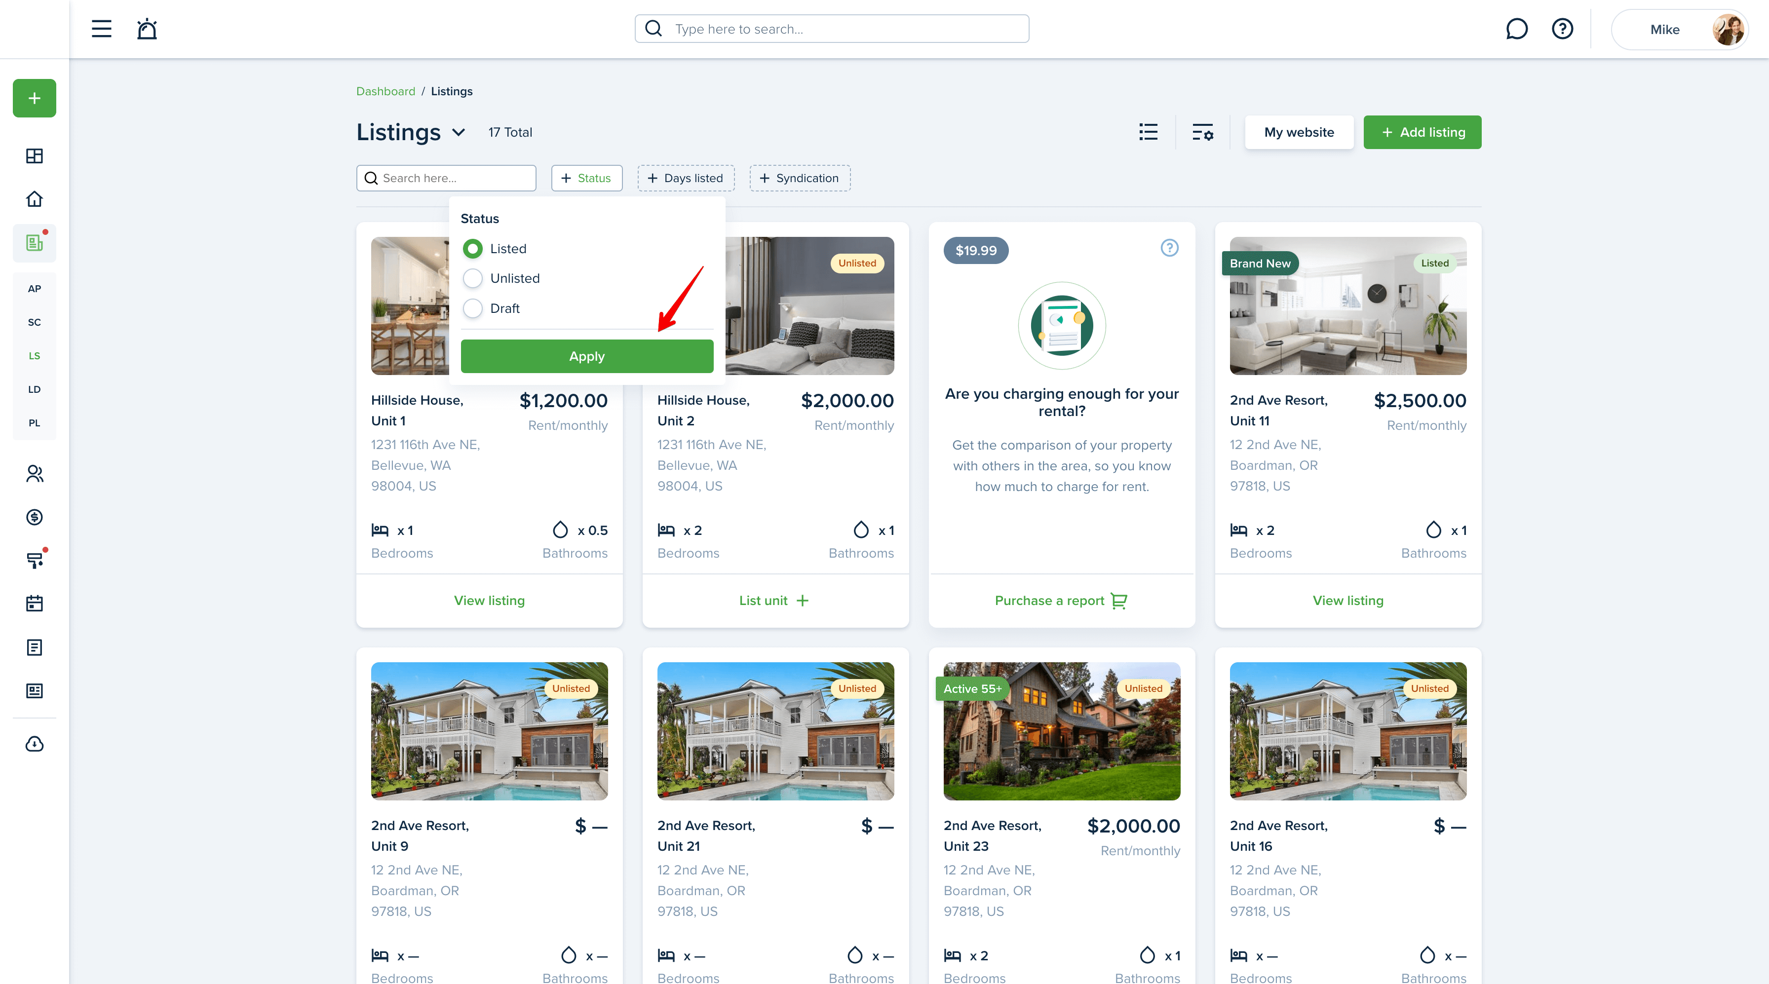Open the dollar accounting icon in the sidebar
The width and height of the screenshot is (1769, 984).
click(35, 517)
